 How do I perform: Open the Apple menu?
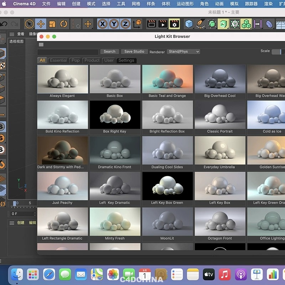tap(4, 4)
